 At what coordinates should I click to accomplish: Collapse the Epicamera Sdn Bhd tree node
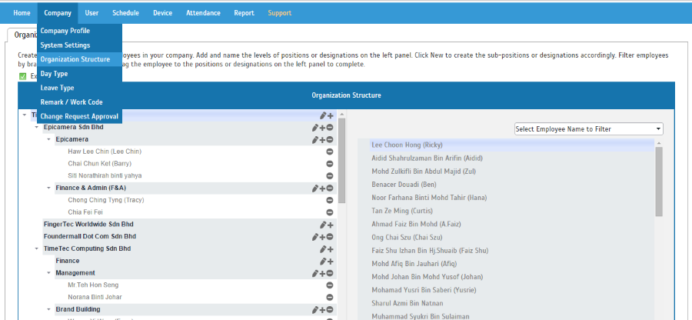(37, 127)
